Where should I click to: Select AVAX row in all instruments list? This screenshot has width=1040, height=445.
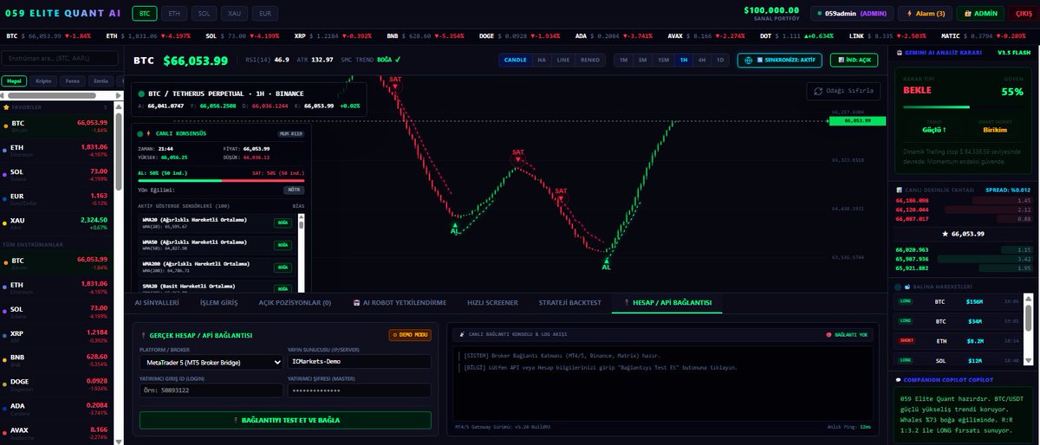click(x=57, y=432)
